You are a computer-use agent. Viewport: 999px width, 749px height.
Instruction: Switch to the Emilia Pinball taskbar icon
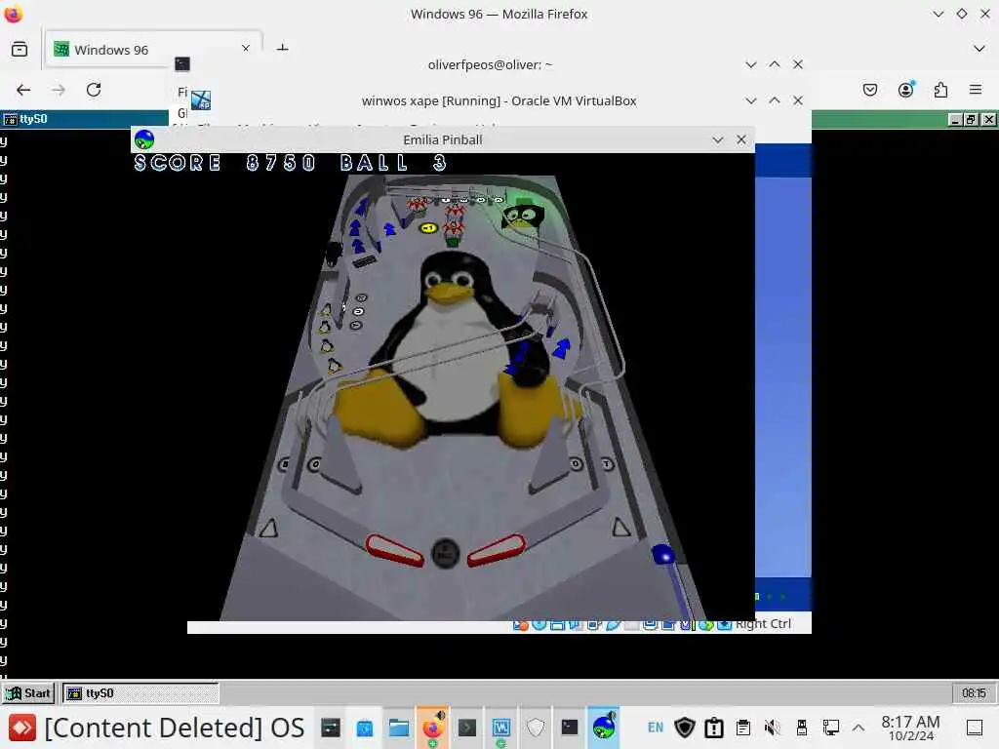(x=604, y=728)
